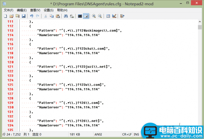Open a file with the folder icon
This screenshot has height=139, width=204.
[12, 16]
